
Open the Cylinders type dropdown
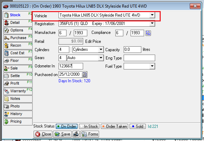[101, 50]
